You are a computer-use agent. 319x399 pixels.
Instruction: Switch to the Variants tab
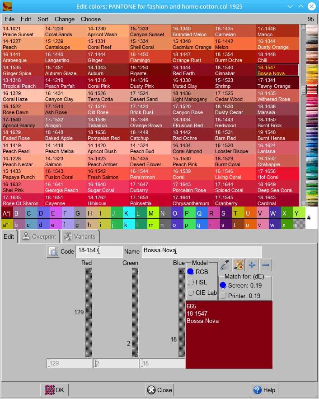coord(80,236)
